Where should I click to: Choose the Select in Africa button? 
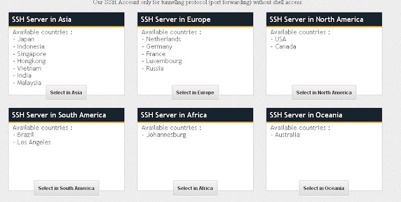(x=195, y=188)
